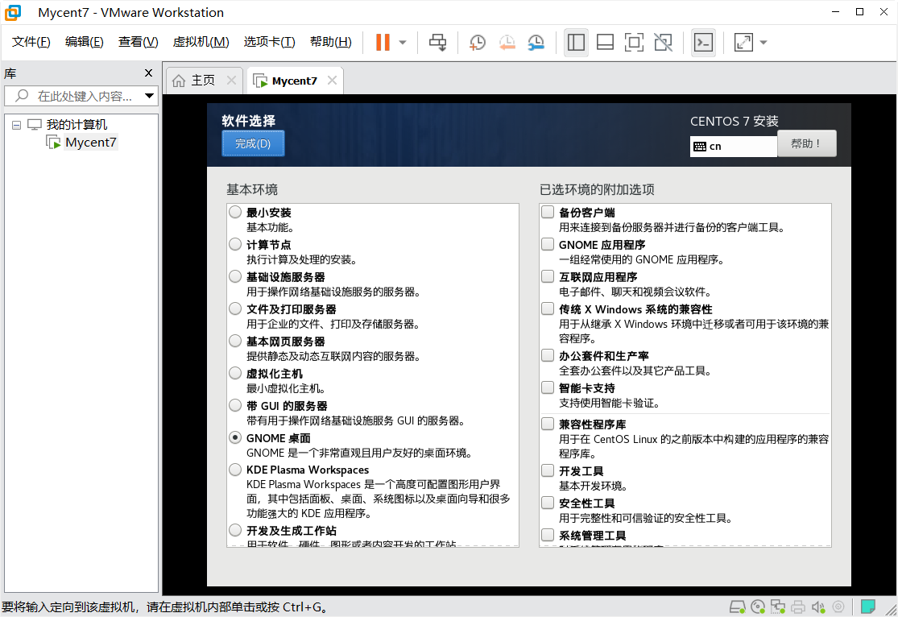898x617 pixels.
Task: Open the library search dropdown arrow
Action: [150, 96]
